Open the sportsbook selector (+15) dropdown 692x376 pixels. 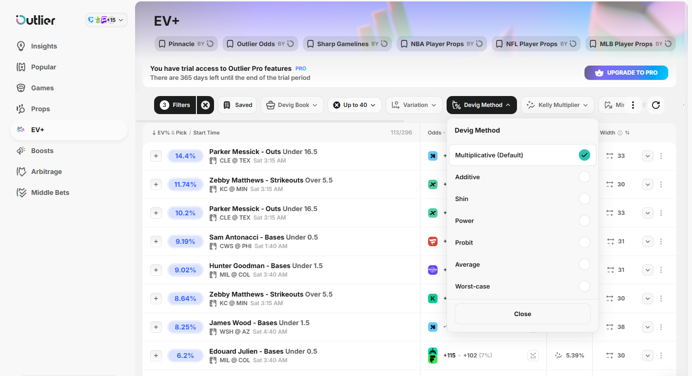pos(106,20)
